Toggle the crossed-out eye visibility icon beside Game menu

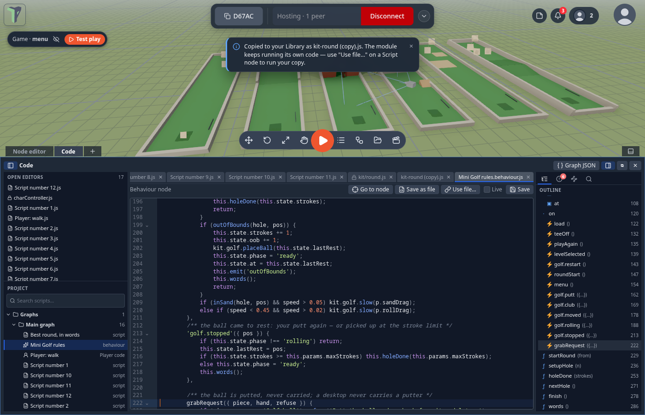[56, 39]
